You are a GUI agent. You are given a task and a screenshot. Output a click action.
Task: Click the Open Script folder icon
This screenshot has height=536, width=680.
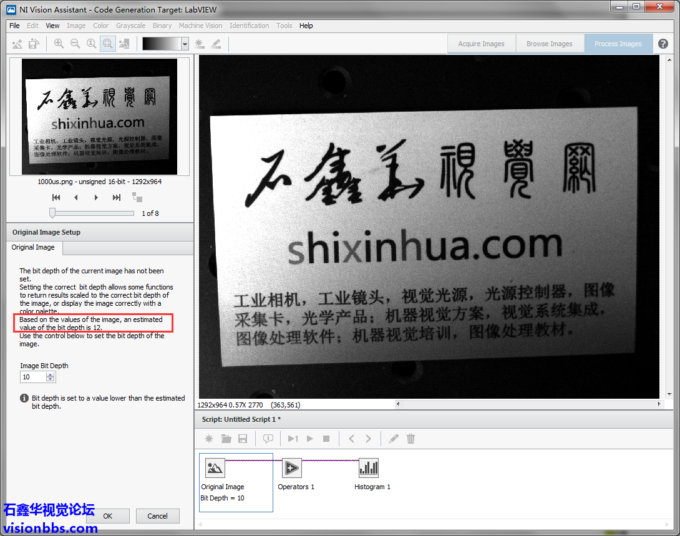coord(226,439)
